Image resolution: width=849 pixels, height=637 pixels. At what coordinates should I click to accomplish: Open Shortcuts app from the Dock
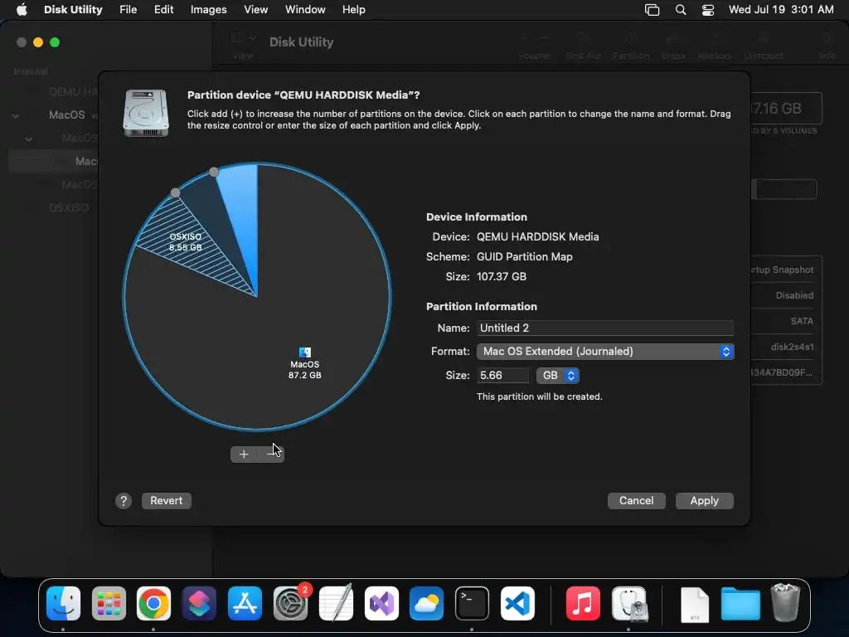click(199, 604)
